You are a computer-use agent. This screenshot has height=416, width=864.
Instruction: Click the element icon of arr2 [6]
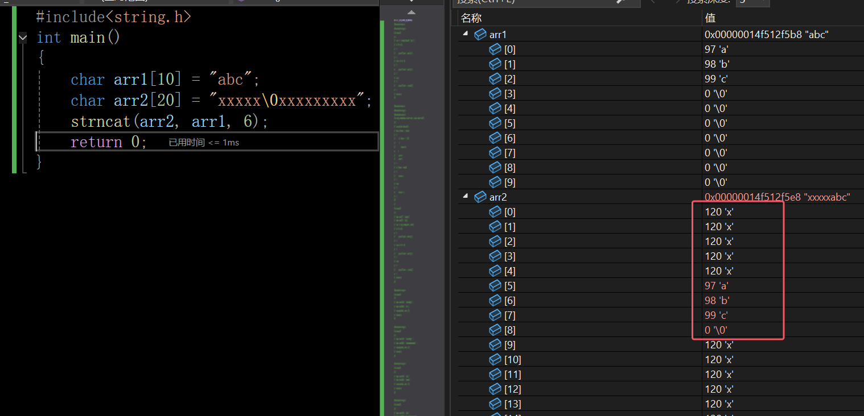pos(495,301)
